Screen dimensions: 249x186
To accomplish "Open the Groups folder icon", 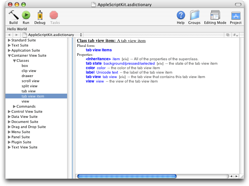I will (x=194, y=15).
